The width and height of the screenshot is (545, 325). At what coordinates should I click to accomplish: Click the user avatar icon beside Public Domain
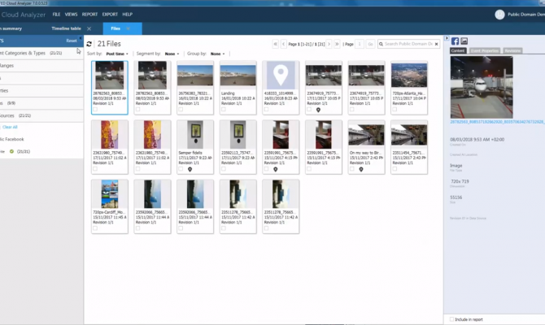point(499,14)
